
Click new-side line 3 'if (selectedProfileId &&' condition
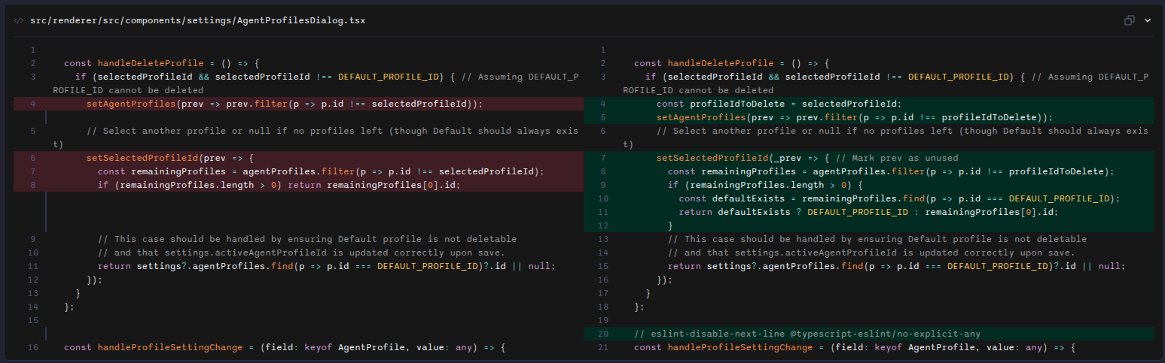pyautogui.click(x=868, y=83)
